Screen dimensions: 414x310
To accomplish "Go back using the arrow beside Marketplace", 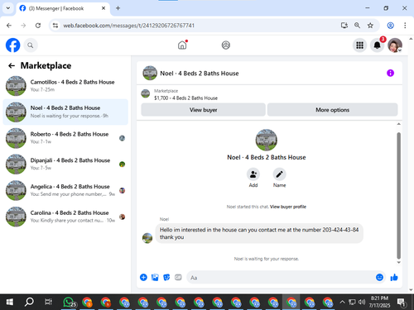I will coord(12,65).
